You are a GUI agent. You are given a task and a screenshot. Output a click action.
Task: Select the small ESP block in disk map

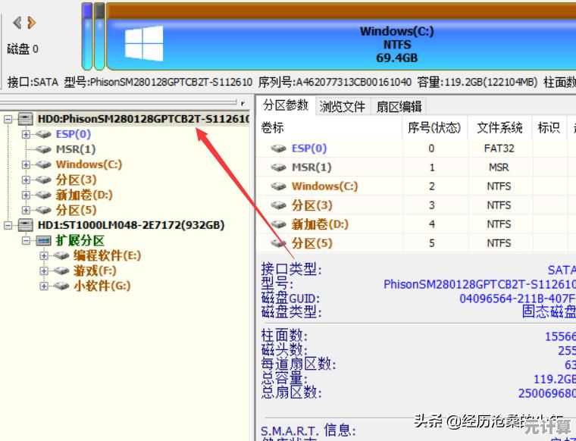point(87,38)
